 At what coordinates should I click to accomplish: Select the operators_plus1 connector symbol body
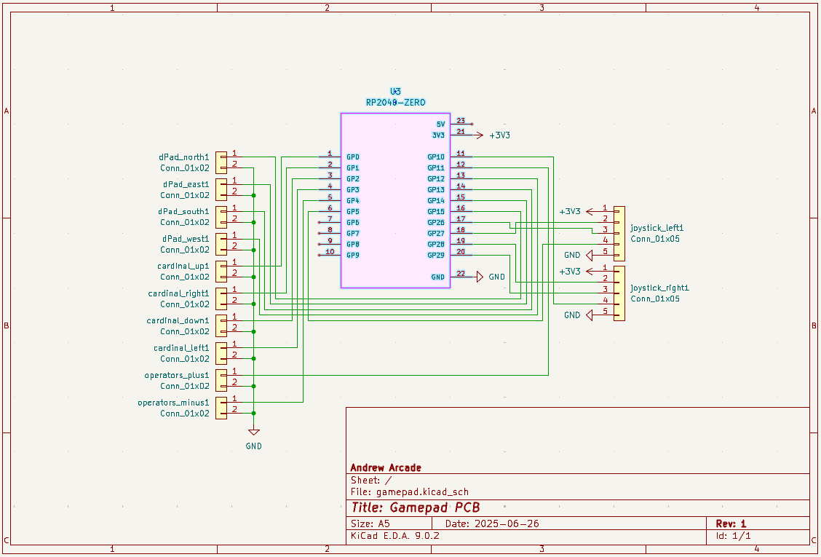tap(221, 380)
